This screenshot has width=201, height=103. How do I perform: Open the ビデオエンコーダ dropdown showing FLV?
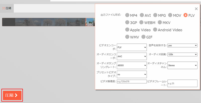point(132,47)
